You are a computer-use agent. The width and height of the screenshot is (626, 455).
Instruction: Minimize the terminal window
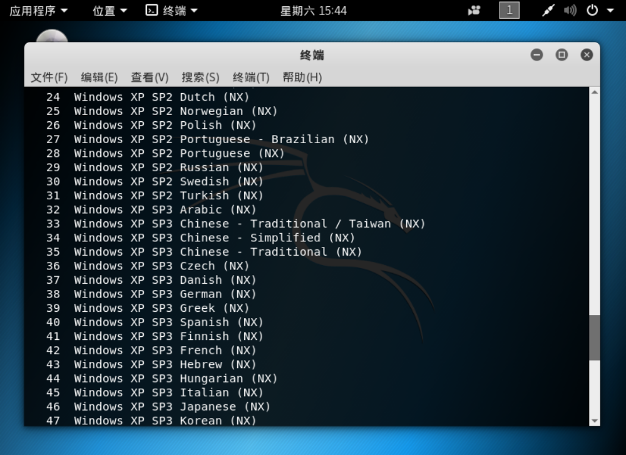(536, 54)
